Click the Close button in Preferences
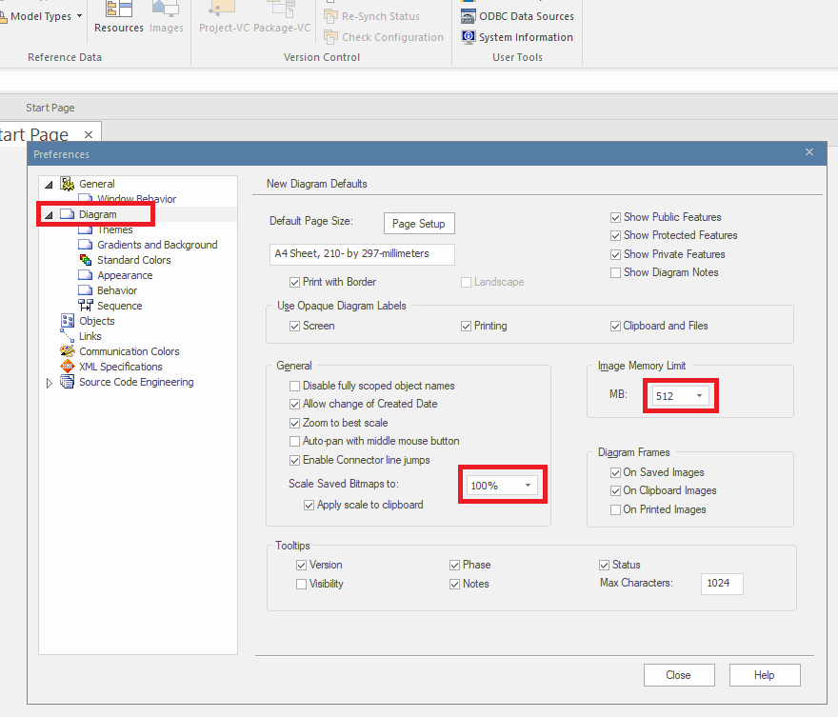 [x=679, y=675]
